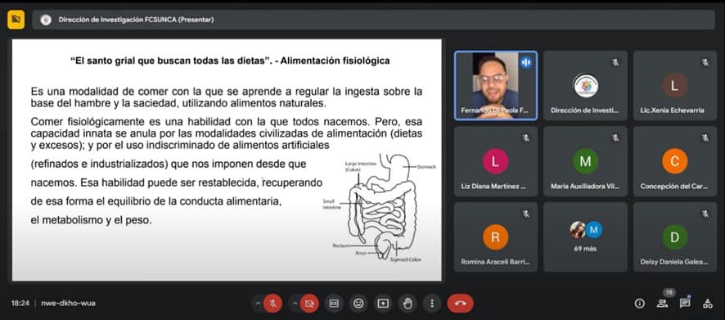Open the activities icon
Viewport: 725px width, 320px height.
click(x=708, y=304)
